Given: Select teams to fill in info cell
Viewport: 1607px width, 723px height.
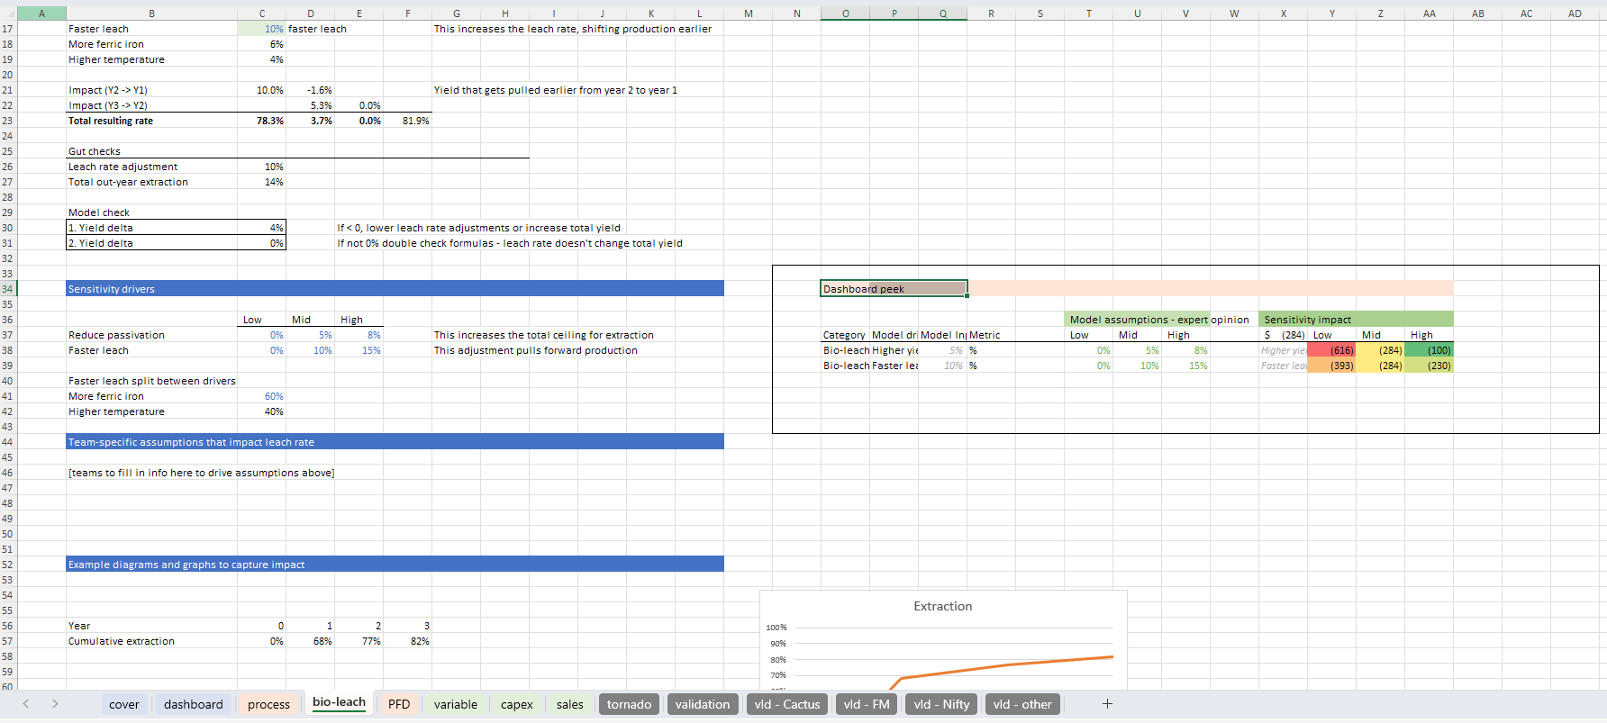Looking at the screenshot, I should click(202, 473).
